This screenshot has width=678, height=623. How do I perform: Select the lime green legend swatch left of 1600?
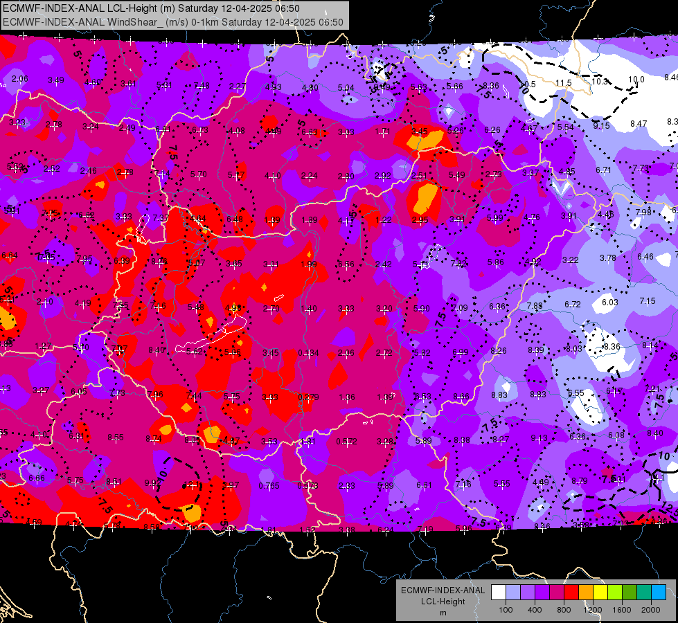click(615, 592)
